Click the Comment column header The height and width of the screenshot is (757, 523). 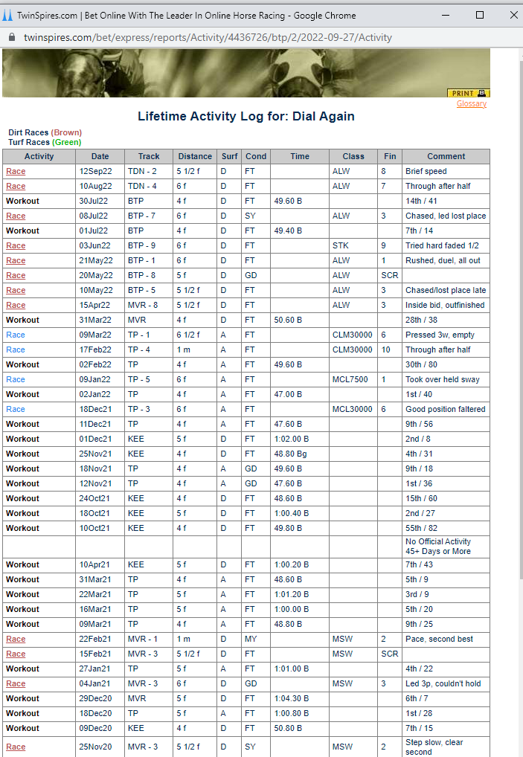[446, 156]
